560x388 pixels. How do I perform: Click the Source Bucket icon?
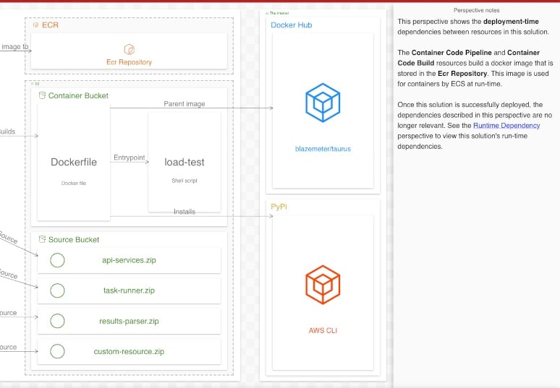(x=42, y=239)
